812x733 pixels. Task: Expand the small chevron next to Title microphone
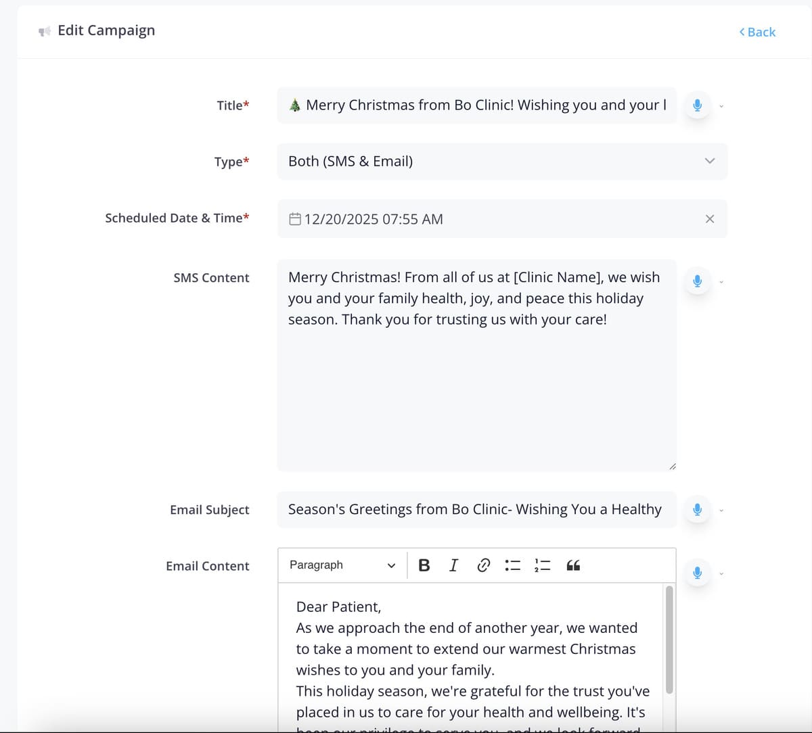click(721, 106)
